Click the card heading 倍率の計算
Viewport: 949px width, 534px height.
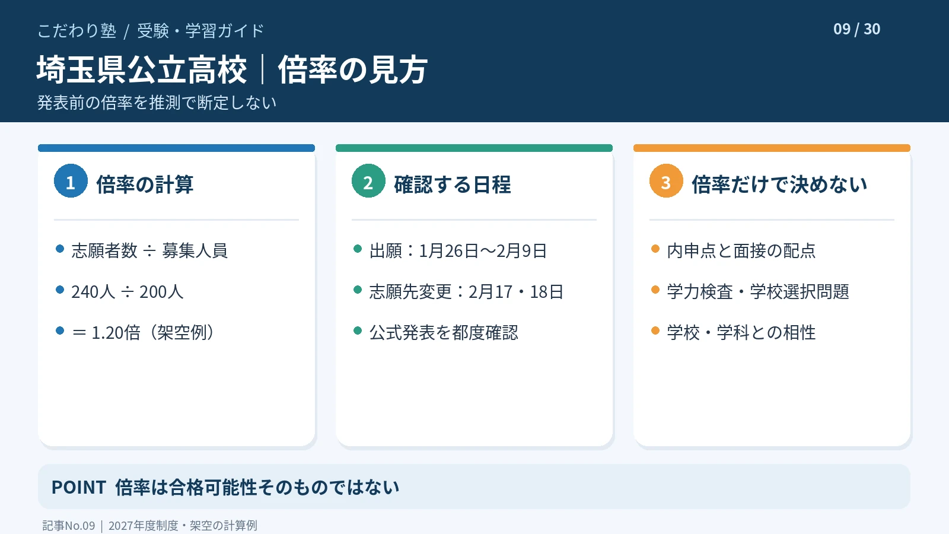[145, 185]
